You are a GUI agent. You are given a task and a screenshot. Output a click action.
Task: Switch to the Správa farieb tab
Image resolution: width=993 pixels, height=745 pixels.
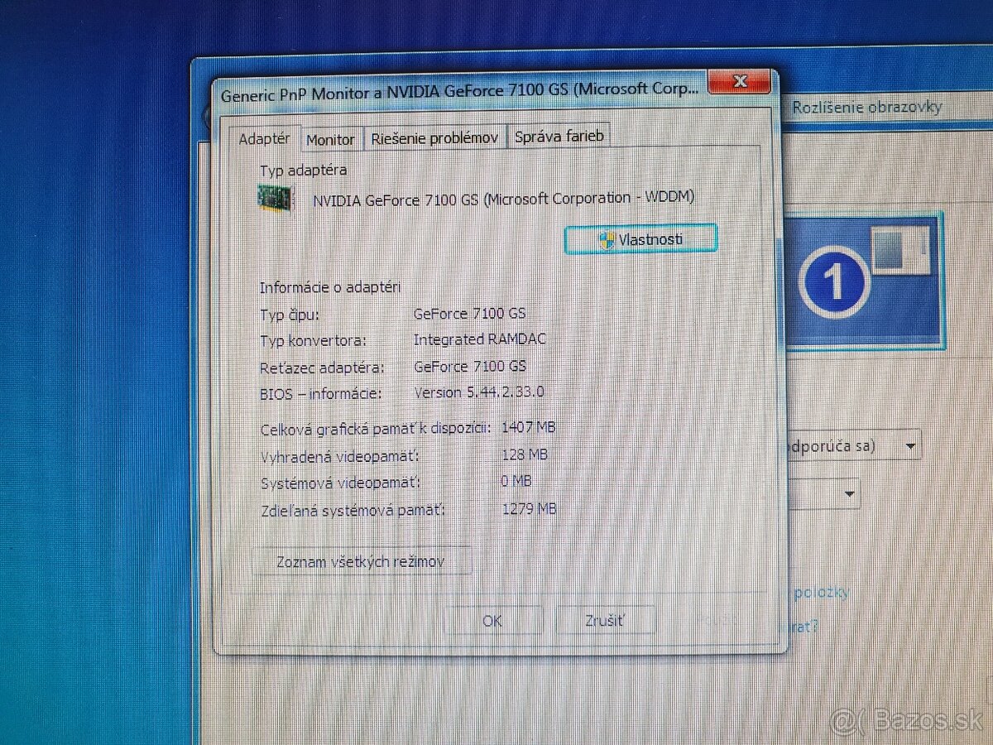click(x=559, y=136)
